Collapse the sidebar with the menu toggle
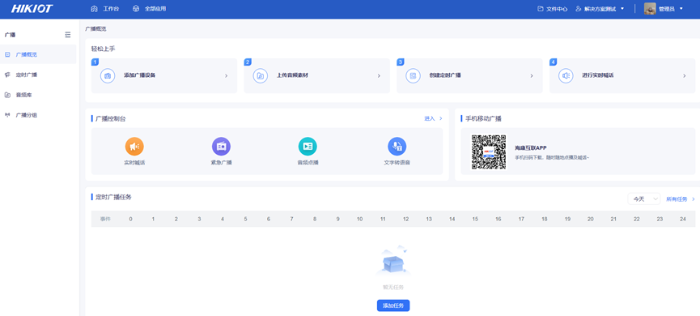 (x=68, y=34)
